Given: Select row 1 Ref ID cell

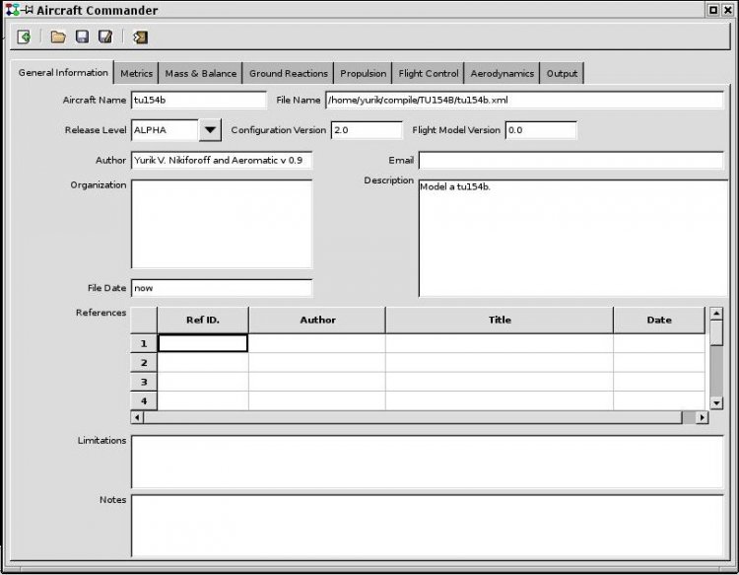Looking at the screenshot, I should 203,343.
